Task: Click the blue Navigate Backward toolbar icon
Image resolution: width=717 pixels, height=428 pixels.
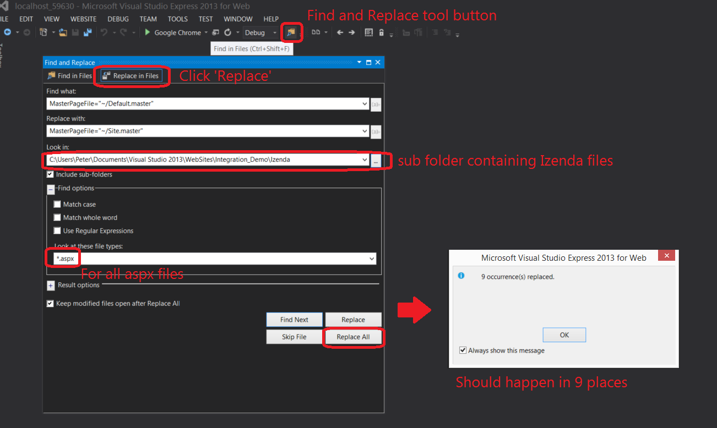Action: 8,32
